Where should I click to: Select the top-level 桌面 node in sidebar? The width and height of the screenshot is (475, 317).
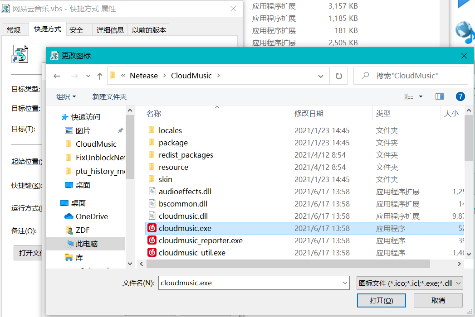(73, 203)
